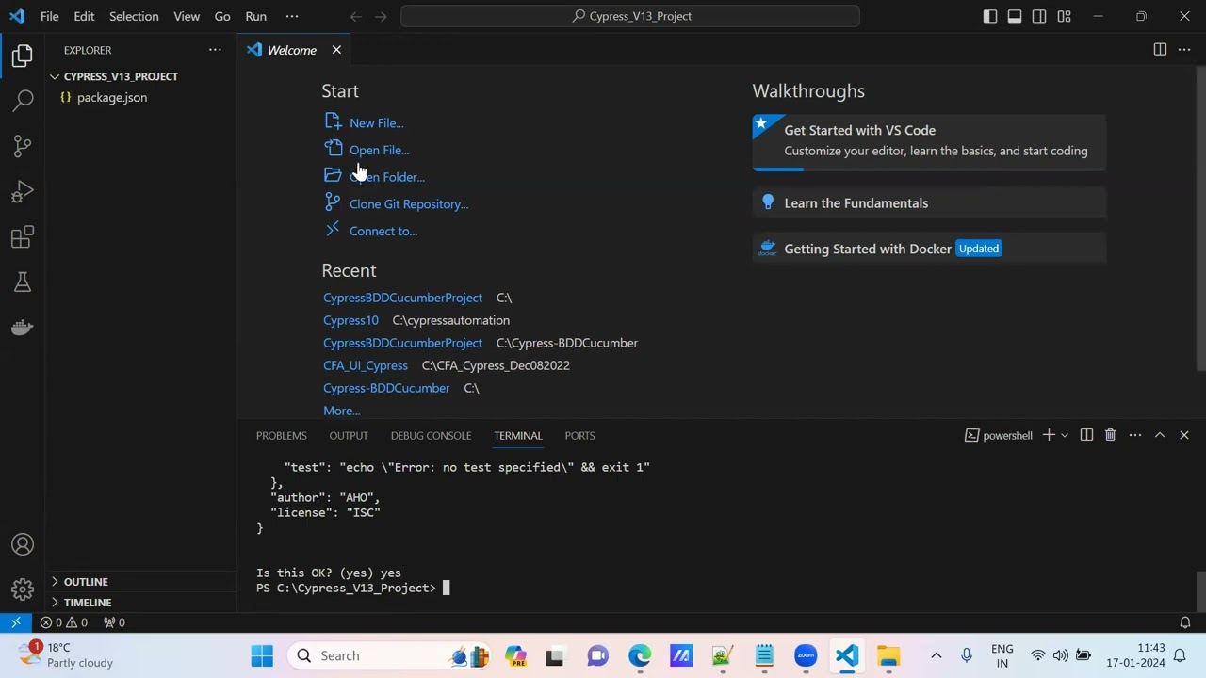Close the Welcome tab
Viewport: 1206px width, 678px height.
click(336, 50)
